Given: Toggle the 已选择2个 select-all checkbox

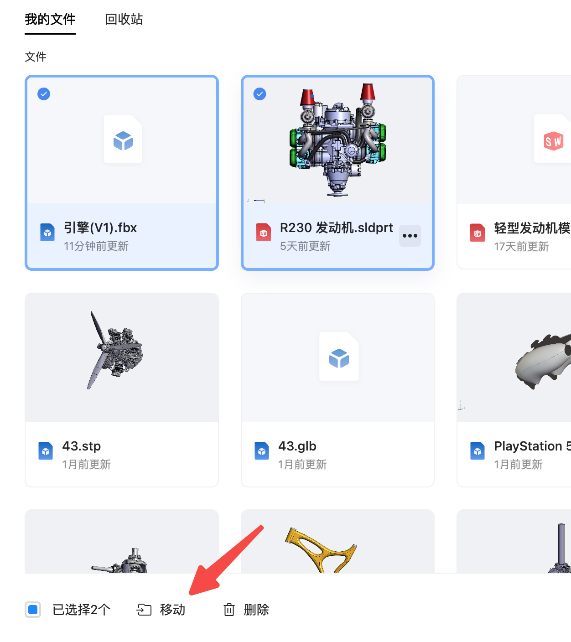Looking at the screenshot, I should (x=33, y=610).
